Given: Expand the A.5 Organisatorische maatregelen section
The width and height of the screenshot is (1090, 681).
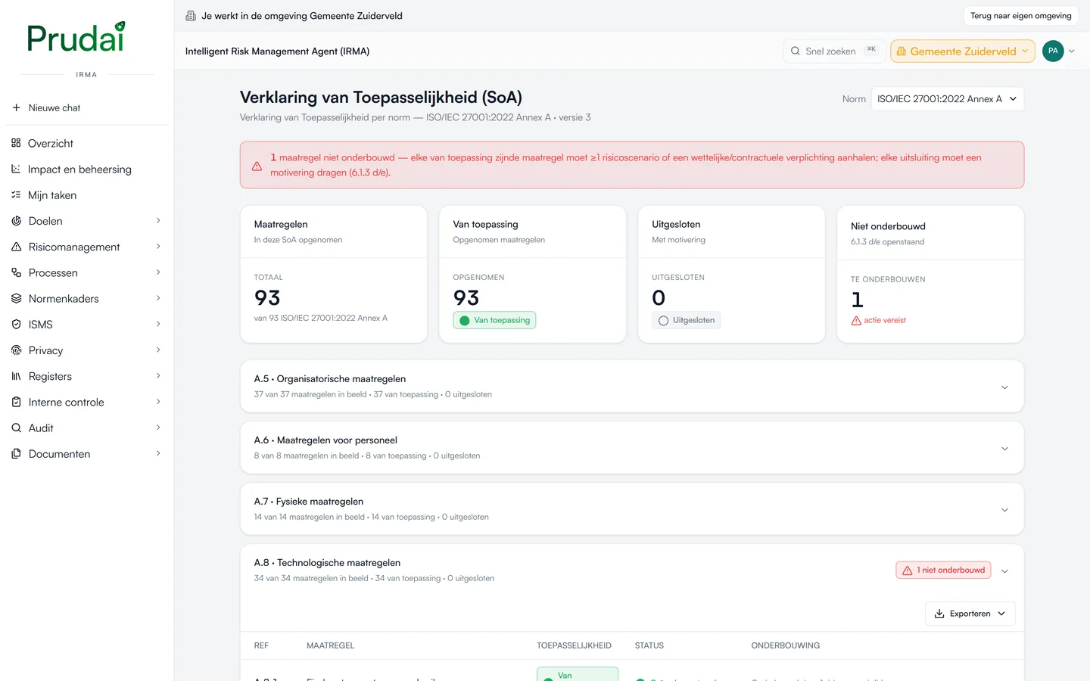Looking at the screenshot, I should pyautogui.click(x=632, y=387).
